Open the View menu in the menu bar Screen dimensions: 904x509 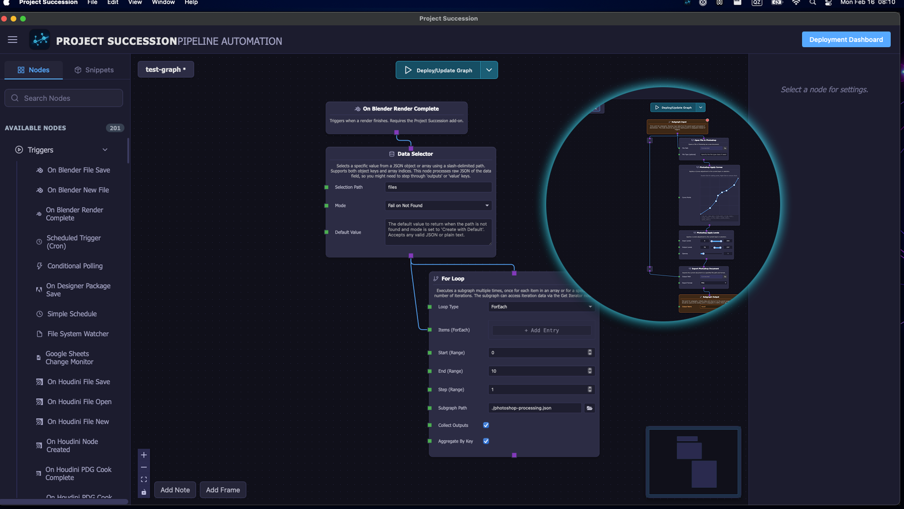pyautogui.click(x=135, y=2)
